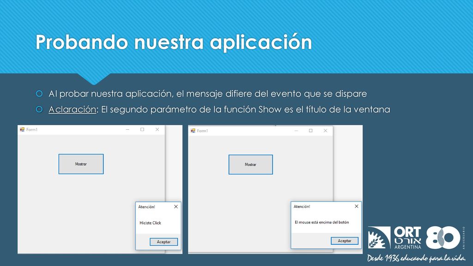Image resolution: width=473 pixels, height=266 pixels.
Task: Close the 'Hiciste Click' Atención dialog
Action: point(176,206)
